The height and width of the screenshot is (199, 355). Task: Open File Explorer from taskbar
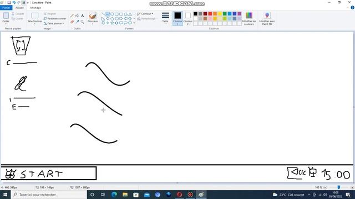[x=125, y=195]
